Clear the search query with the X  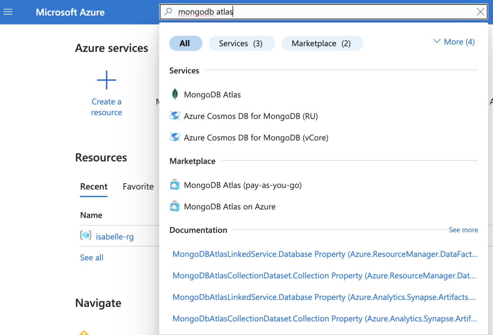pyautogui.click(x=480, y=12)
